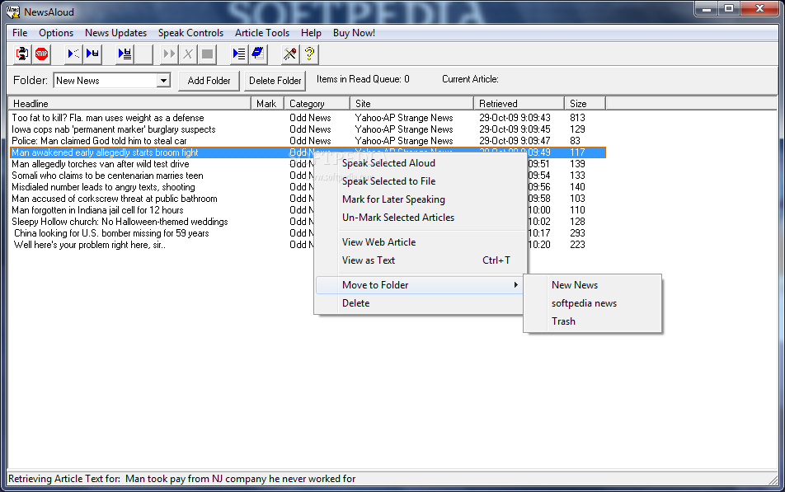
Task: Click the red STOP sign icon
Action: [41, 54]
